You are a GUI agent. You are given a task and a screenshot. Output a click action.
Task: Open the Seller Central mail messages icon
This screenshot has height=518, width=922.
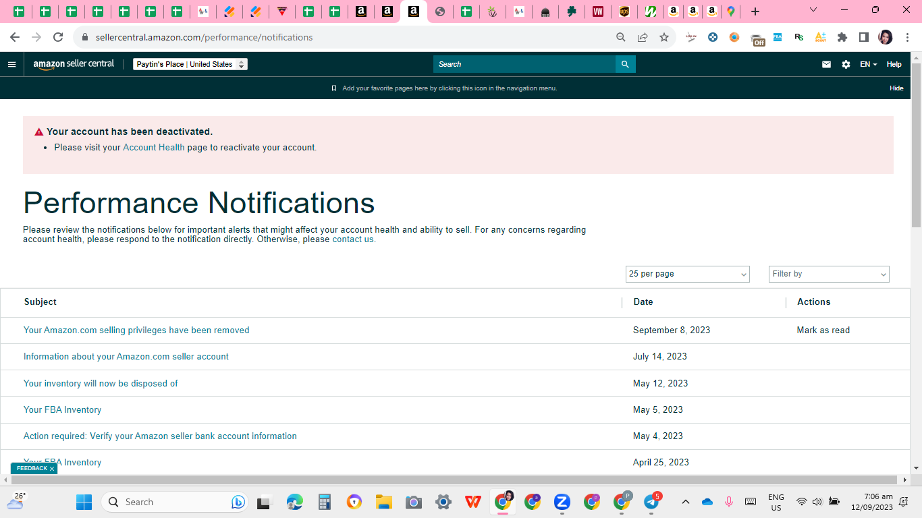click(826, 64)
